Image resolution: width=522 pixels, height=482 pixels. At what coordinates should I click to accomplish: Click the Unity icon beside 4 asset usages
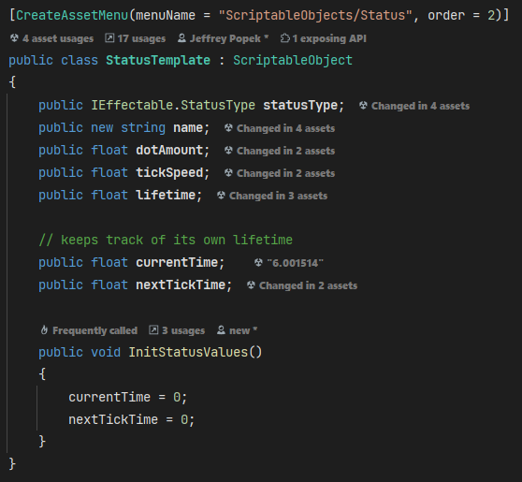(14, 38)
